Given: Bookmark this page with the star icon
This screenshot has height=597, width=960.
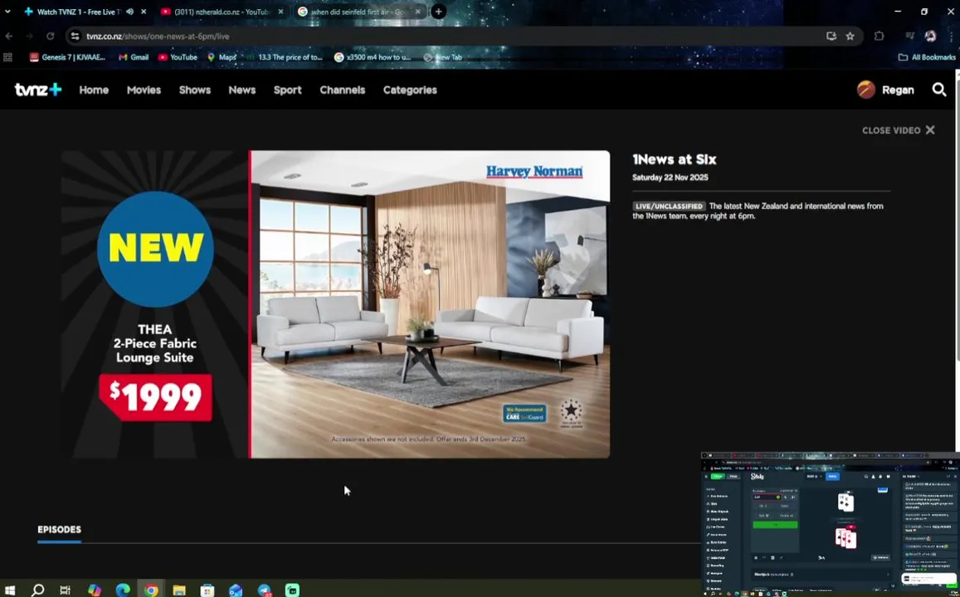Looking at the screenshot, I should [x=850, y=36].
